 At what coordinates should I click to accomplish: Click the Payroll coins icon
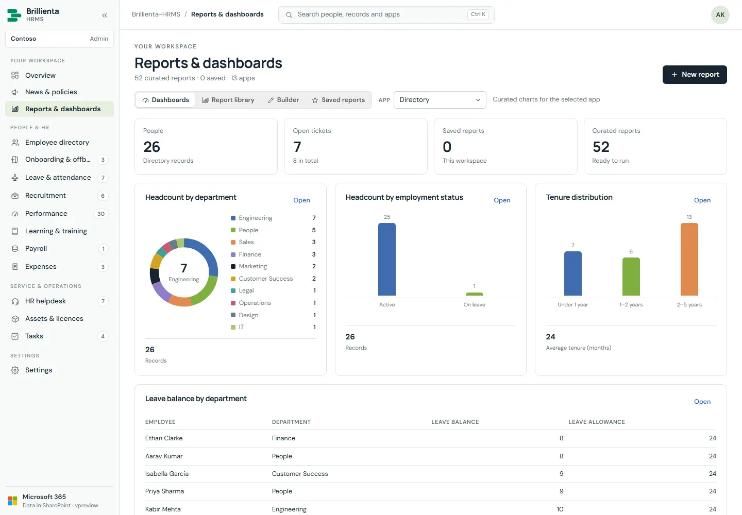pyautogui.click(x=15, y=249)
